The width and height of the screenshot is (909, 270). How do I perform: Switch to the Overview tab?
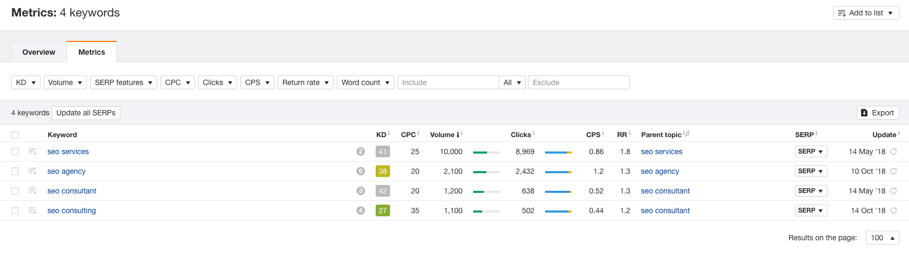point(39,52)
